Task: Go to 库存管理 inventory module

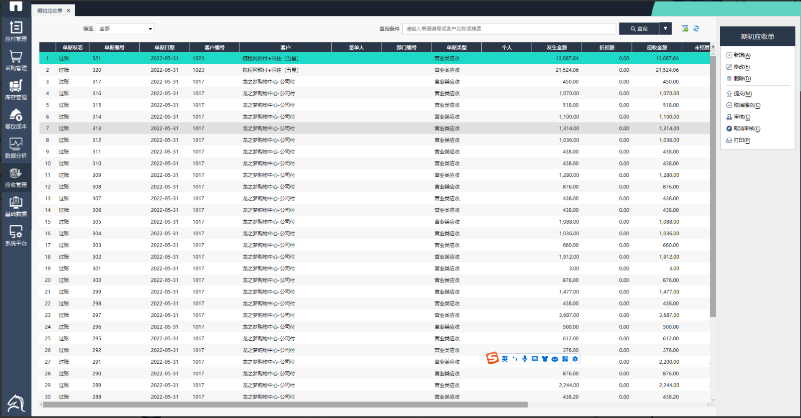Action: point(16,90)
